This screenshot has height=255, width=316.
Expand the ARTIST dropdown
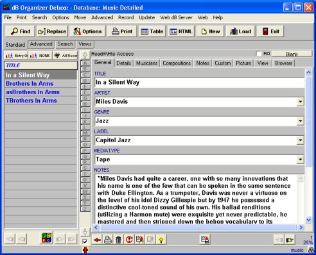coord(301,102)
